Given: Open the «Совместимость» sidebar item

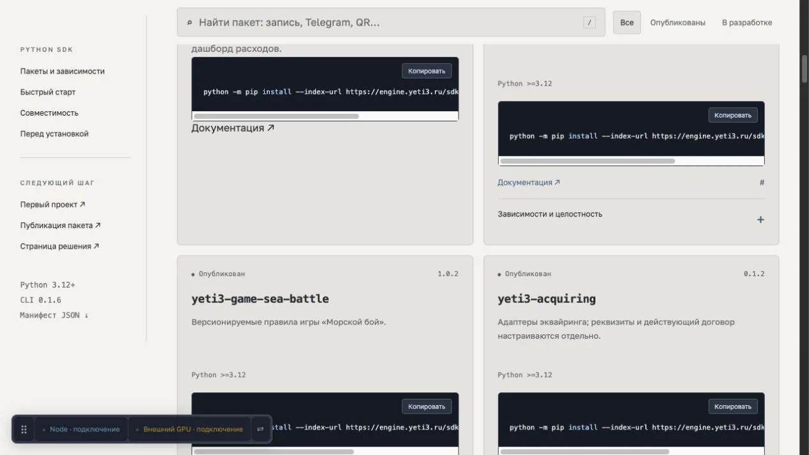Looking at the screenshot, I should pos(49,113).
